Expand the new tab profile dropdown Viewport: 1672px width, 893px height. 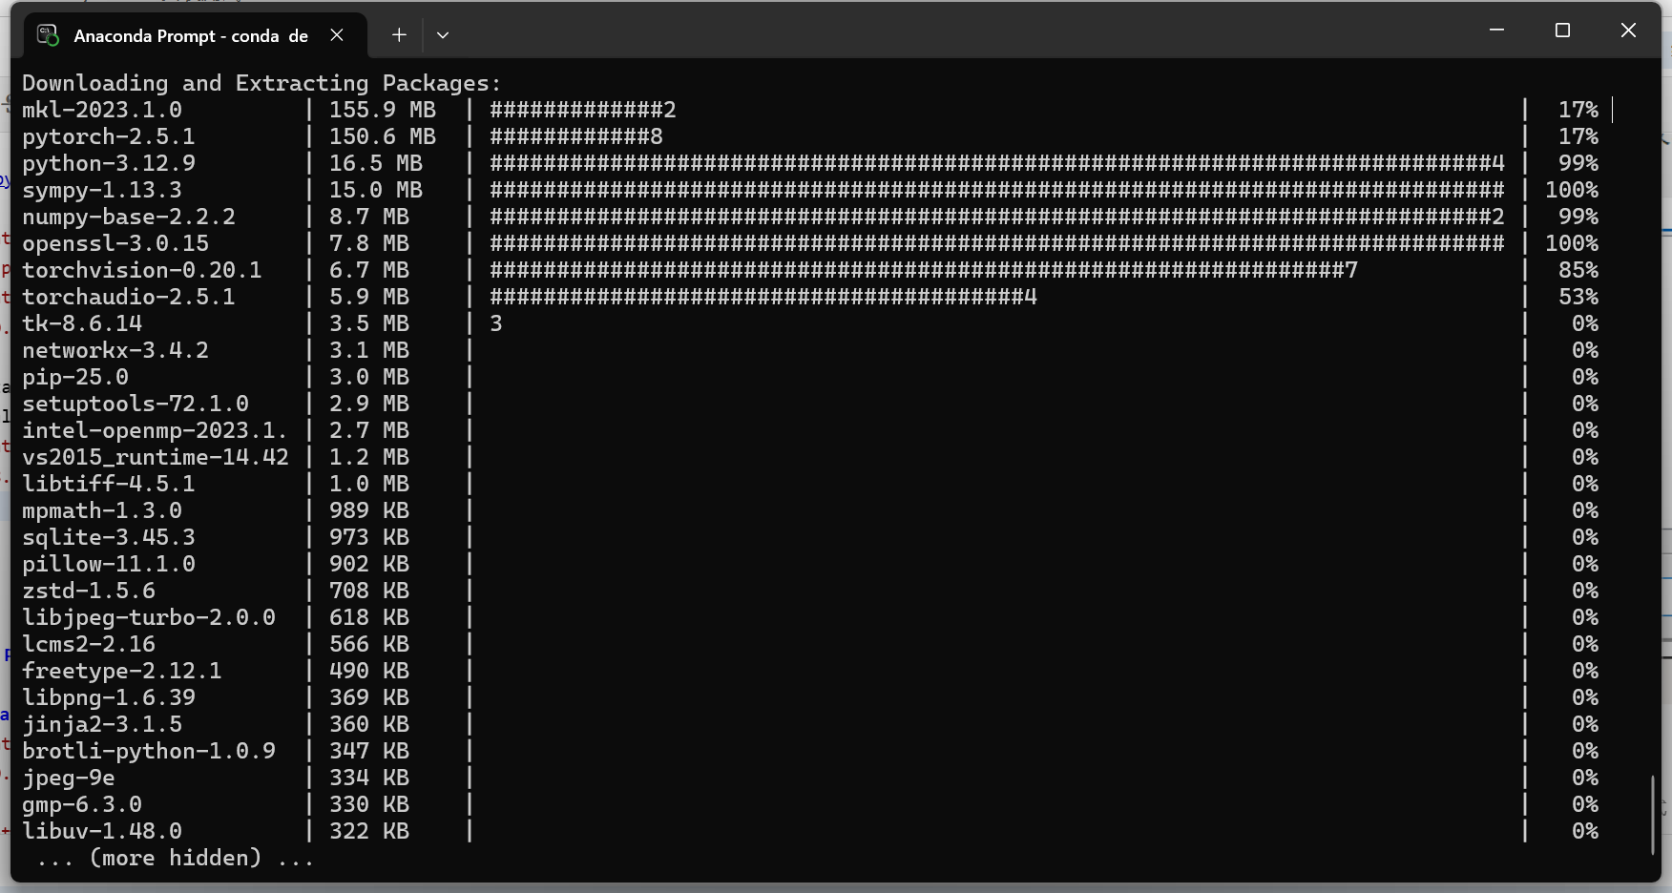coord(443,35)
